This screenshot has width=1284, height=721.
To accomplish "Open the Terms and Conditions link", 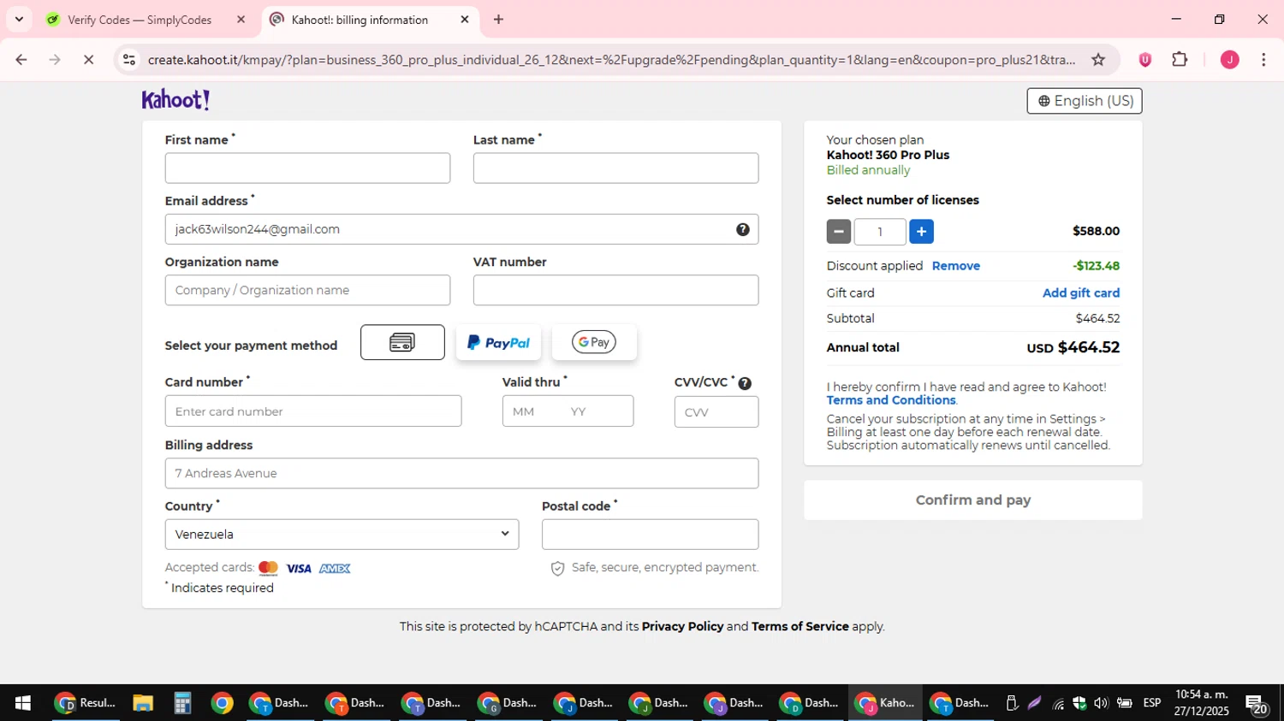I will pyautogui.click(x=890, y=400).
